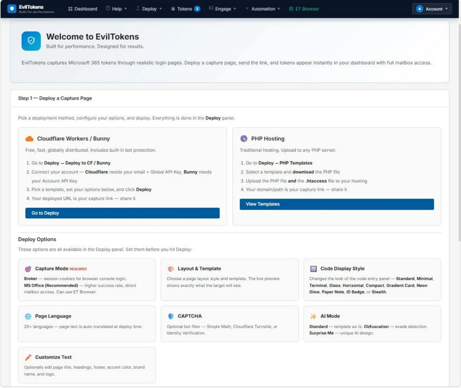Click the 'Surprise Me' option text
461x388 pixels.
(322, 333)
